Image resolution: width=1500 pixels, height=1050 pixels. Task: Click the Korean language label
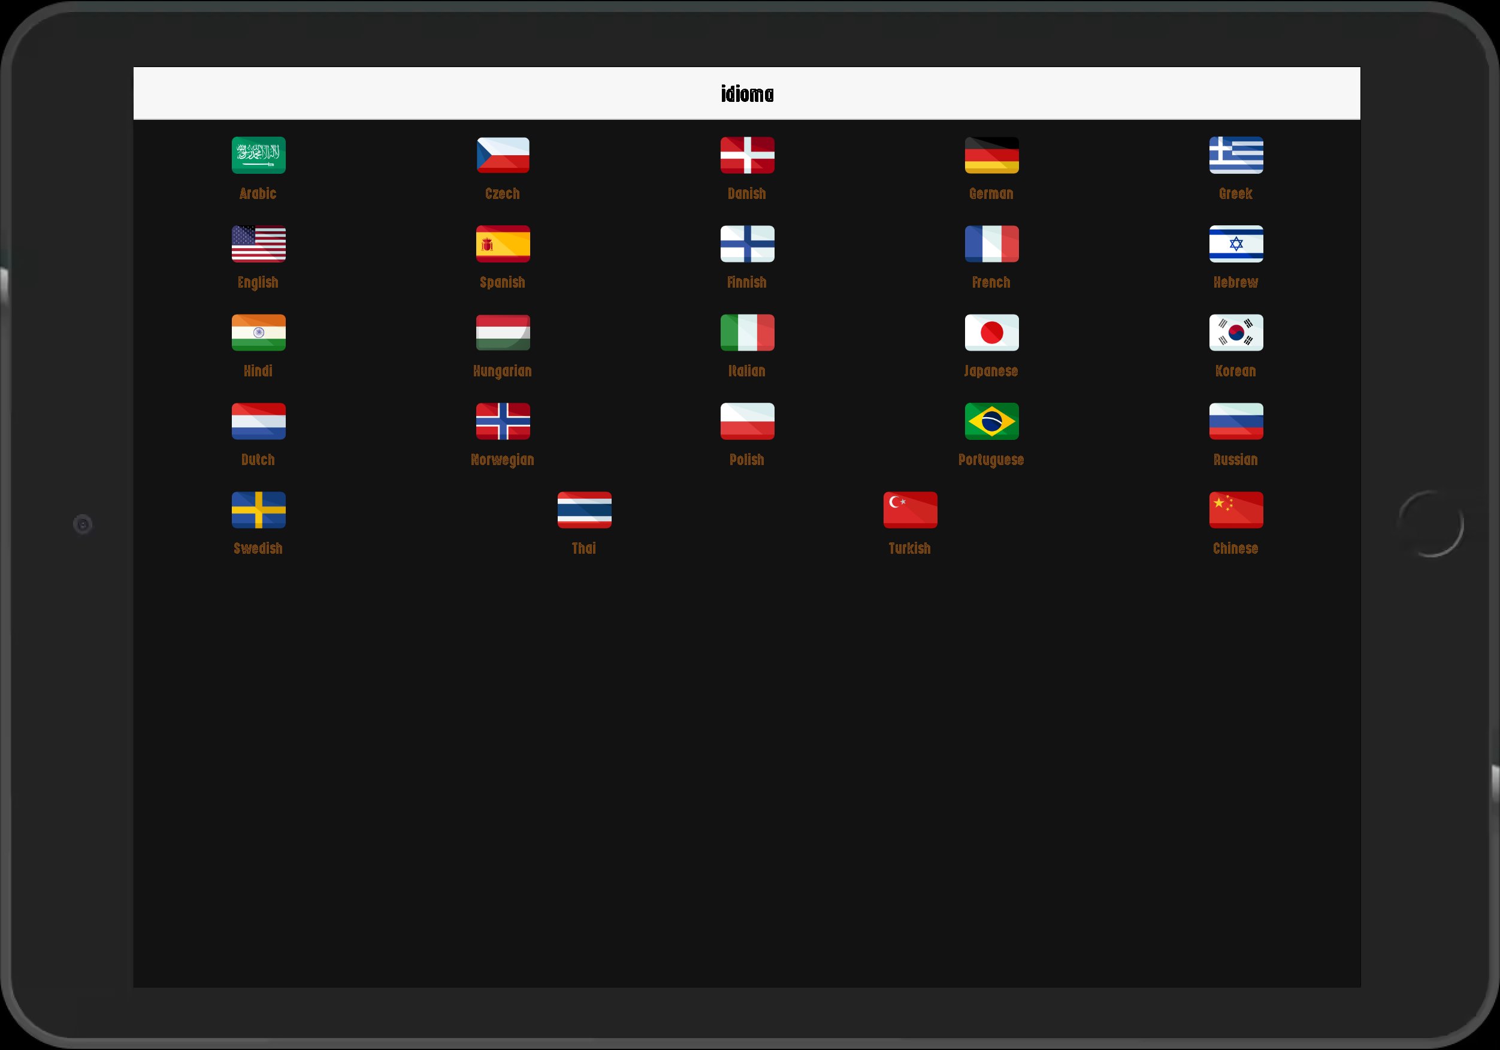pos(1235,372)
